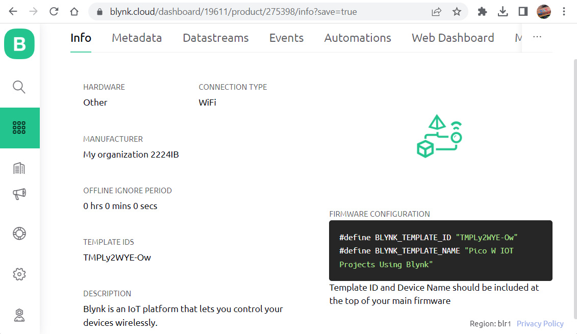Click the browser address bar URL
Viewport: 577px width, 334px height.
tap(233, 12)
